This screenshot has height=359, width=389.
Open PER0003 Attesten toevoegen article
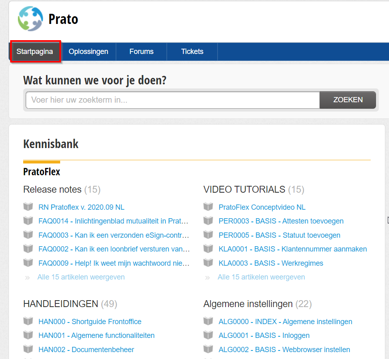pos(281,221)
